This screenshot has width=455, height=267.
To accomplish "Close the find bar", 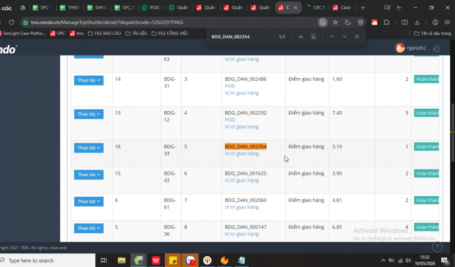I will tap(357, 37).
